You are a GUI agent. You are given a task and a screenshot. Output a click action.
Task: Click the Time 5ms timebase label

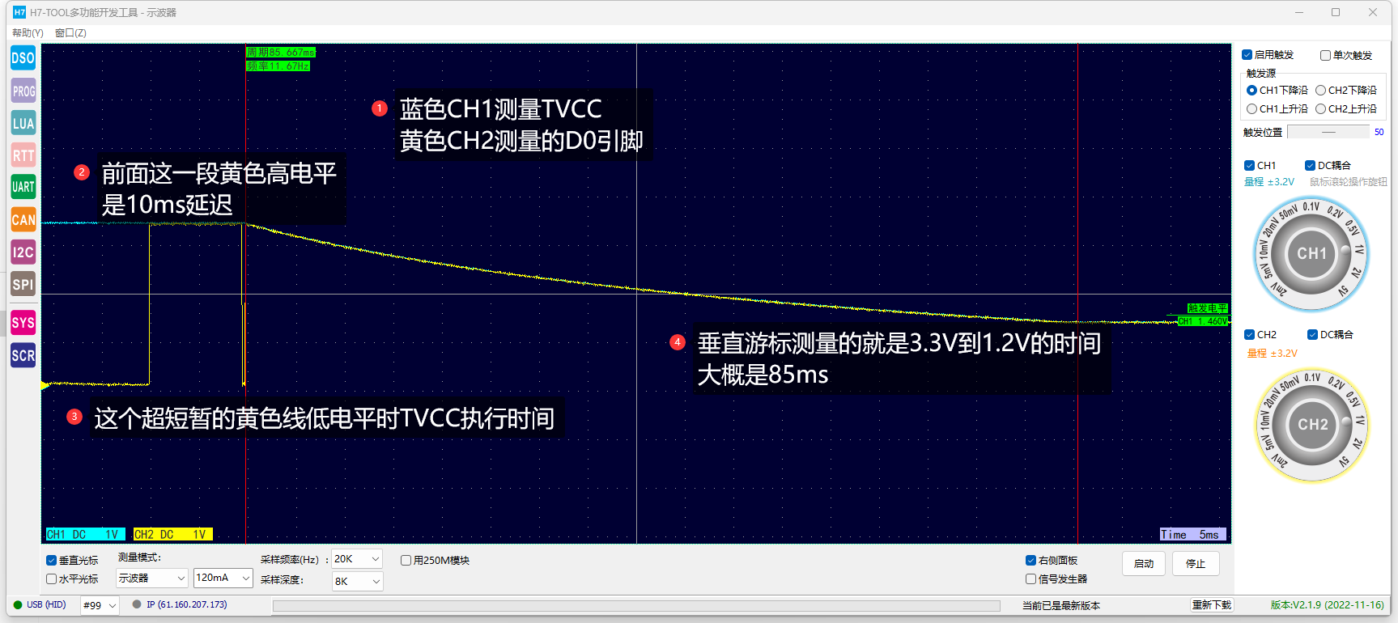click(x=1192, y=534)
